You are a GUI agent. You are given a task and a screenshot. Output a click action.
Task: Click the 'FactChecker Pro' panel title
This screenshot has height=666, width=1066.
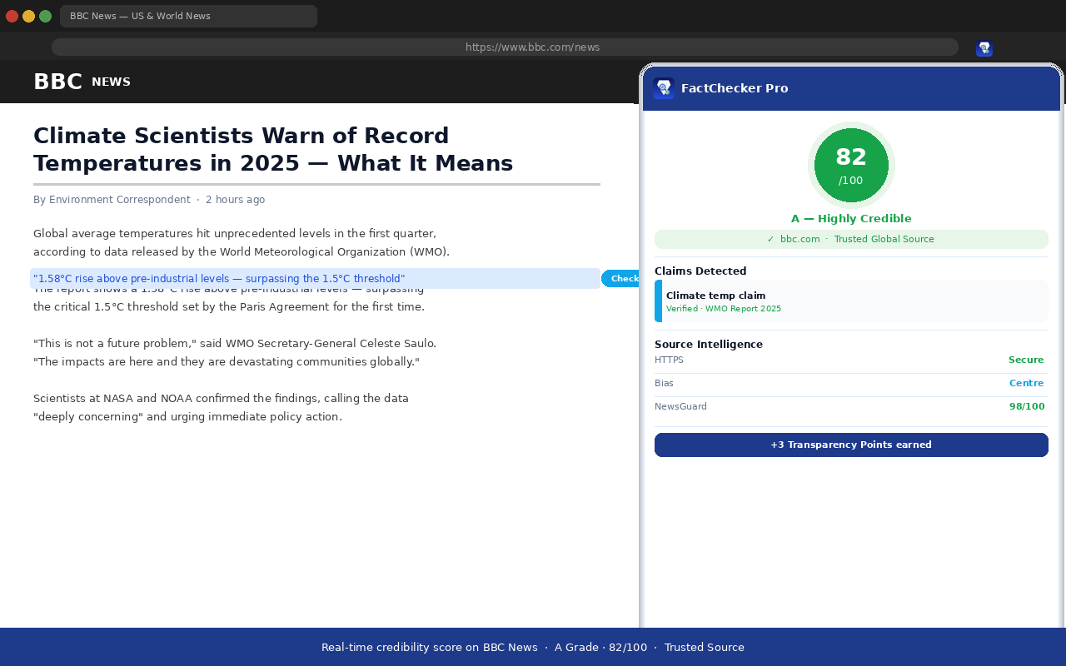click(x=735, y=88)
